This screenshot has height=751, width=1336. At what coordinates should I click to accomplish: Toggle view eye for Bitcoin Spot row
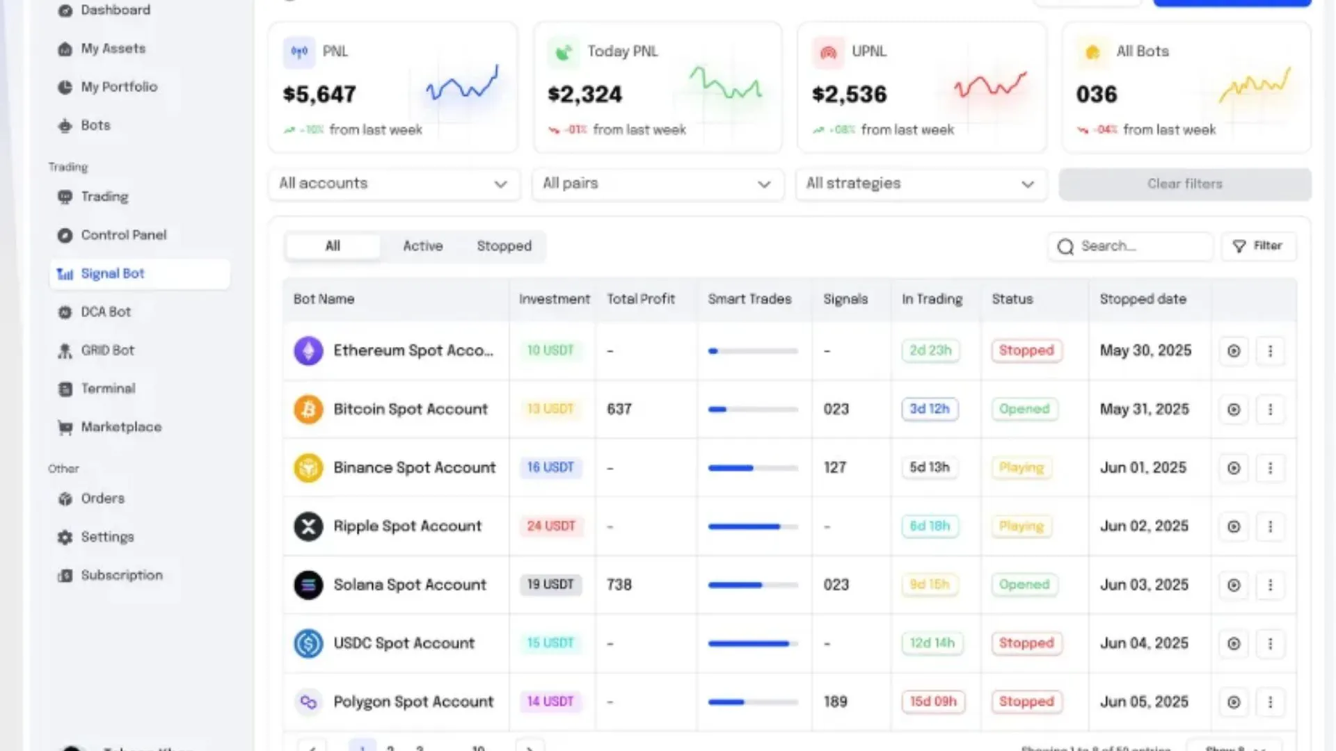point(1234,410)
